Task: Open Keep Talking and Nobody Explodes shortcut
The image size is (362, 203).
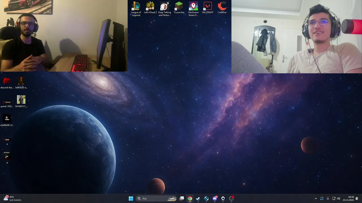Action: point(165,9)
